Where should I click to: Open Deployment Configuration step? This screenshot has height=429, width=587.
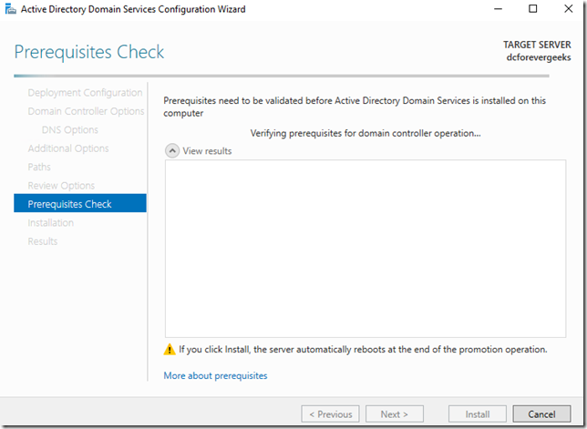[85, 93]
